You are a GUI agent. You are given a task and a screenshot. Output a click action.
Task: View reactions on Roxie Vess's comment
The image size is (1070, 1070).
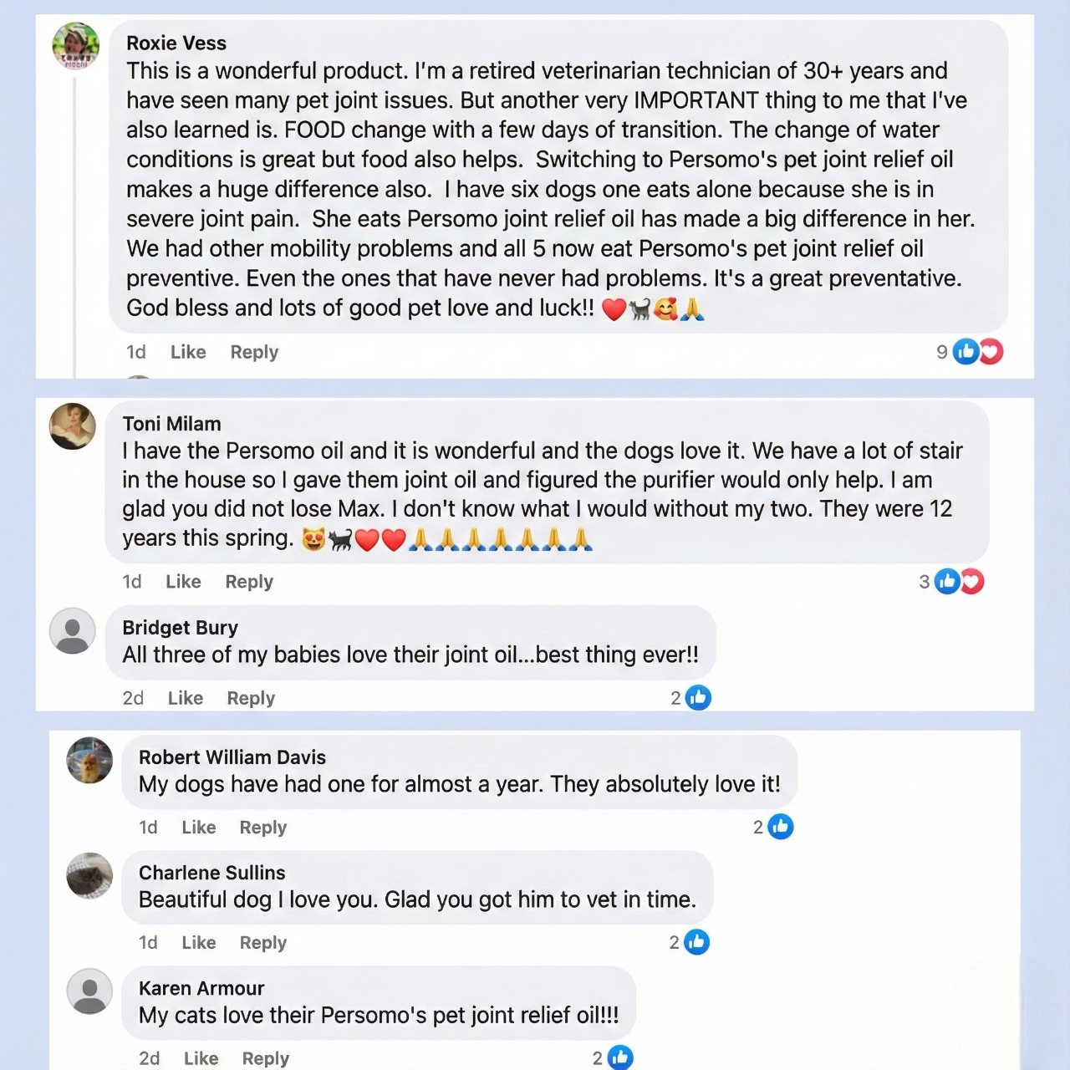tap(977, 352)
